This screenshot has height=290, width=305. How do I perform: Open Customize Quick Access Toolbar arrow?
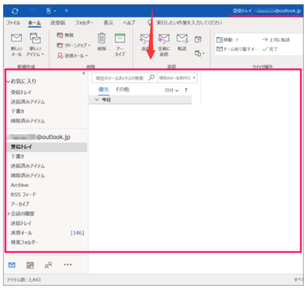click(x=67, y=11)
